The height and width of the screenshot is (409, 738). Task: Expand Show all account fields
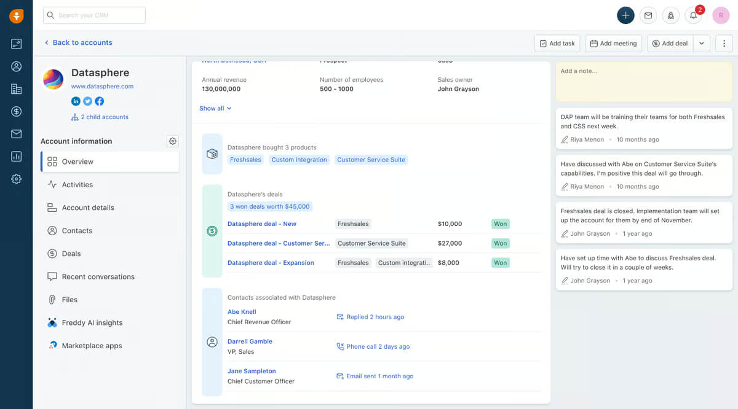(x=215, y=108)
